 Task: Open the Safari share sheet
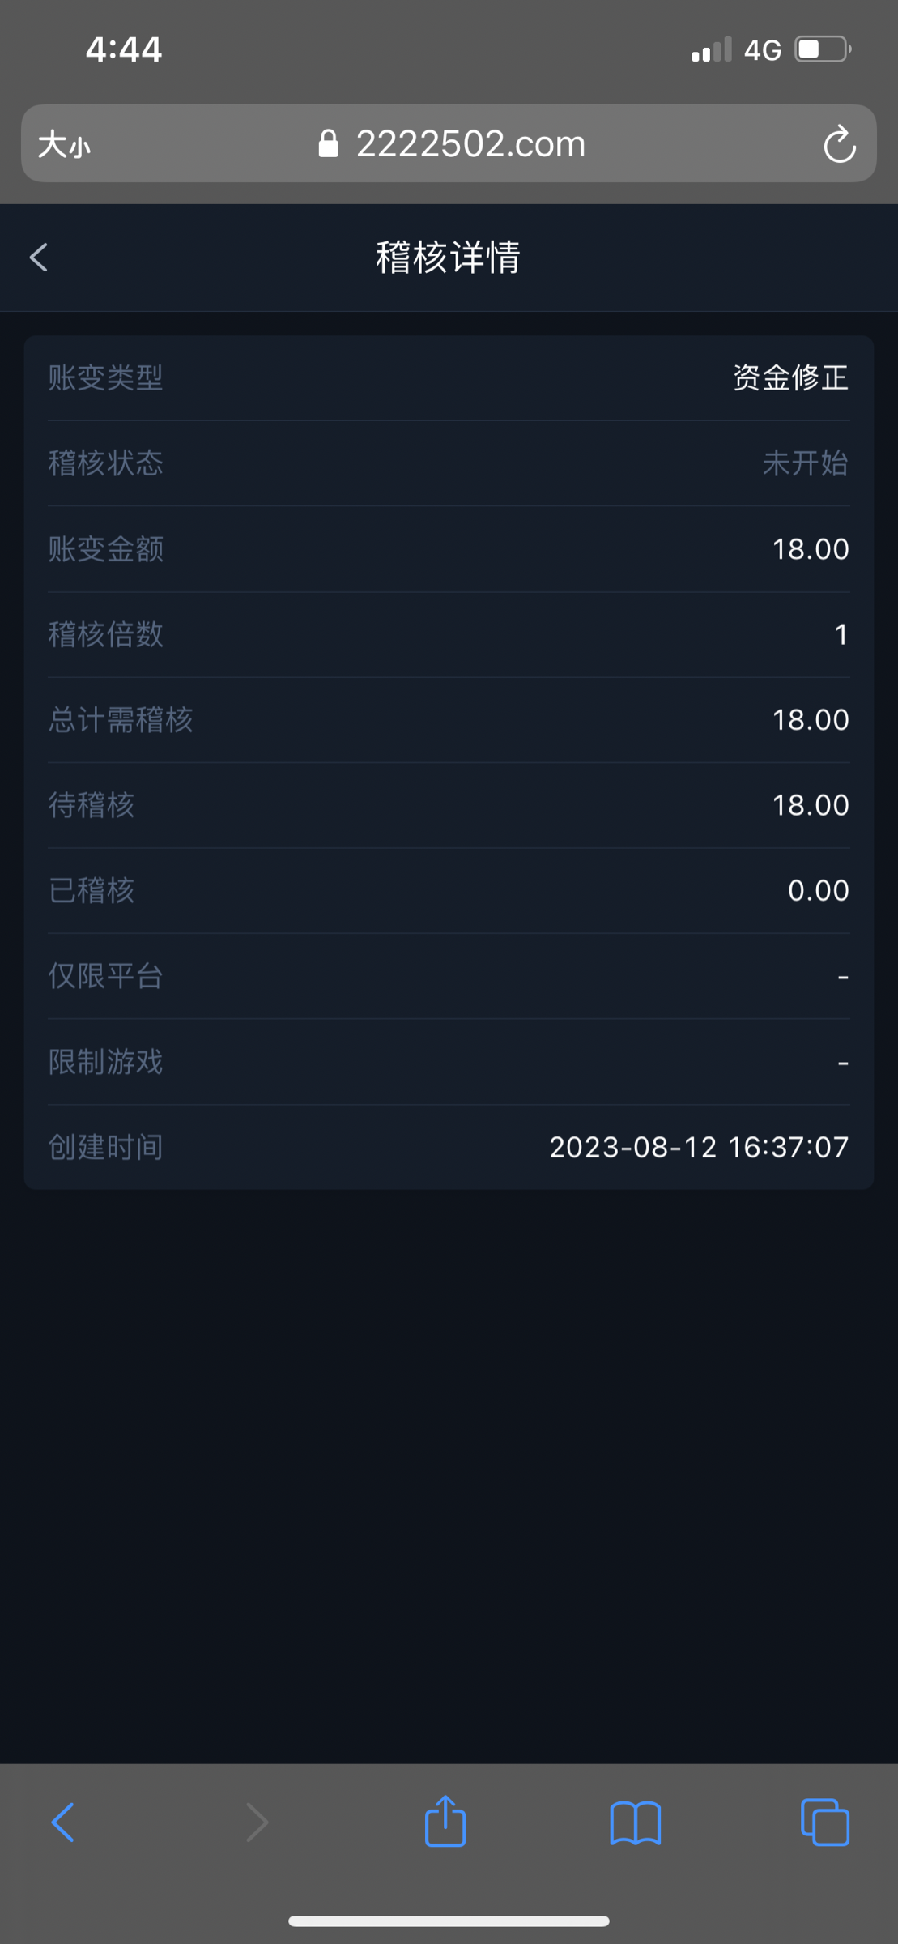445,1822
